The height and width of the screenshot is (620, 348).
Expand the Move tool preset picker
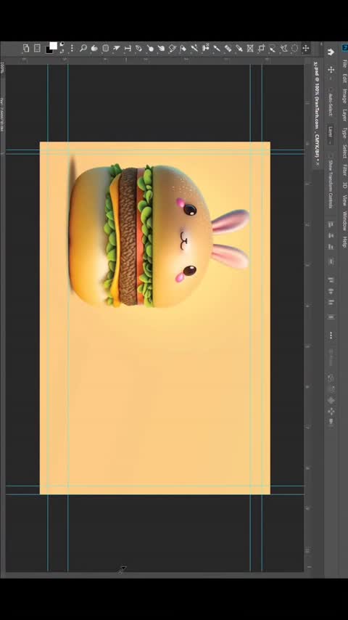pos(331,78)
